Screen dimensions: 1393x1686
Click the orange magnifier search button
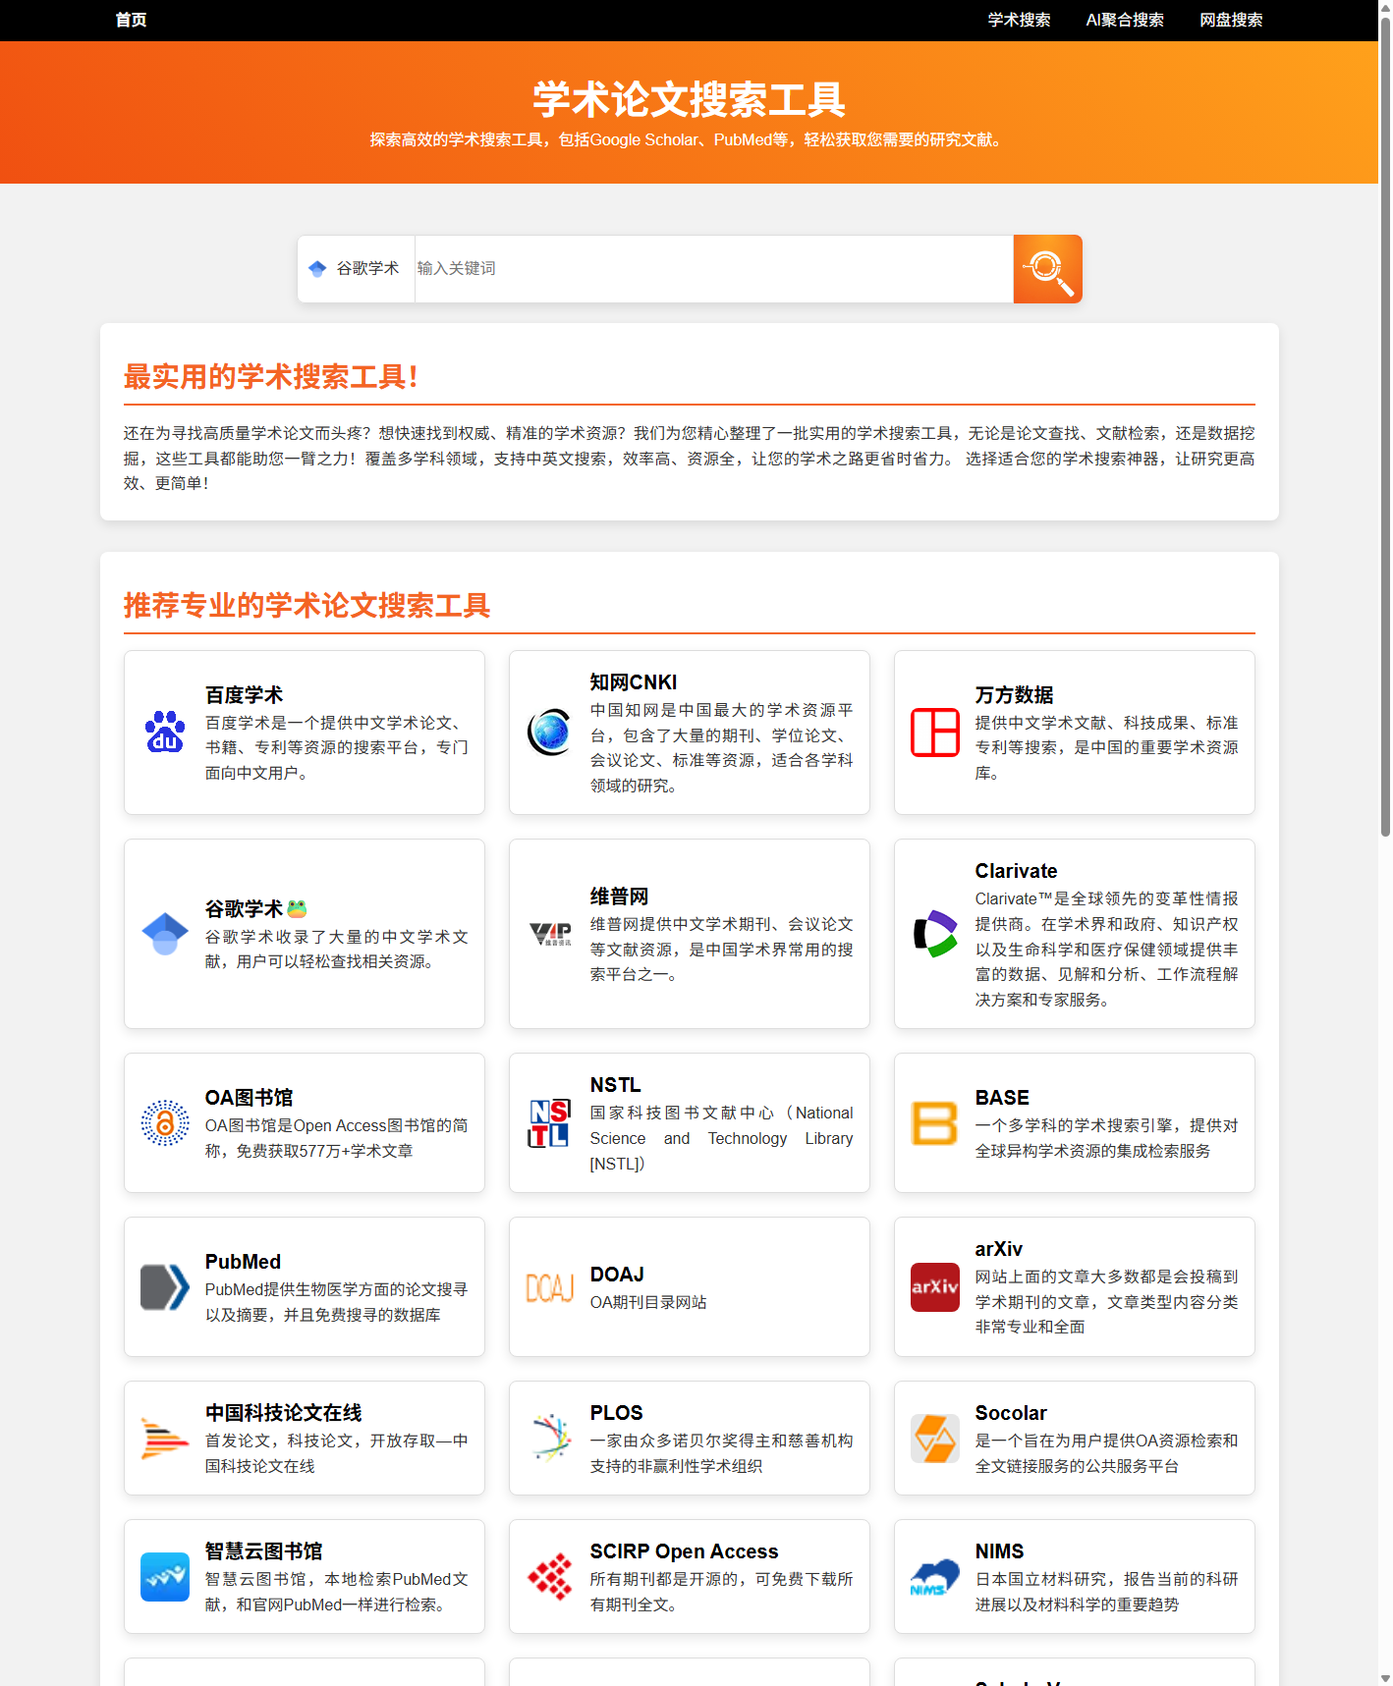pyautogui.click(x=1047, y=269)
